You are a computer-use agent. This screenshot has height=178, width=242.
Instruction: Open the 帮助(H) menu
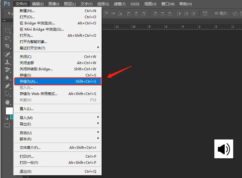click(x=186, y=4)
